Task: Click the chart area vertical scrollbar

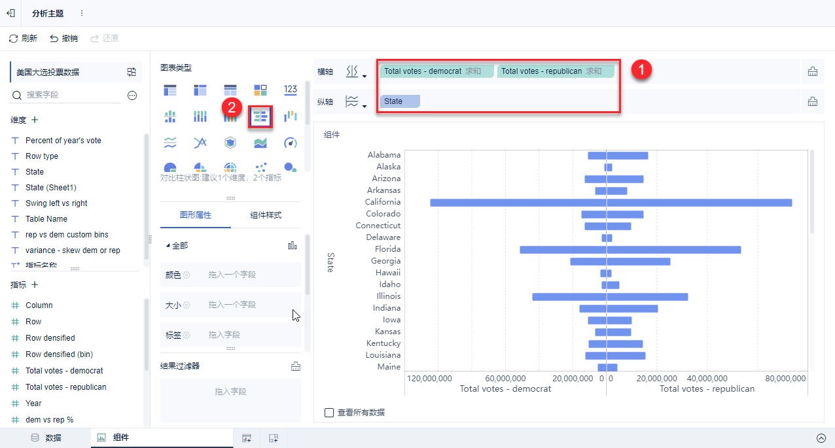Action: pyautogui.click(x=812, y=192)
